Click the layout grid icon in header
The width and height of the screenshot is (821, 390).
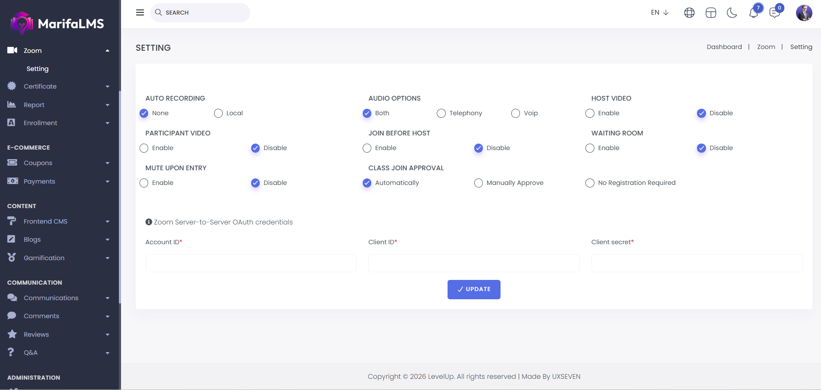pyautogui.click(x=711, y=13)
